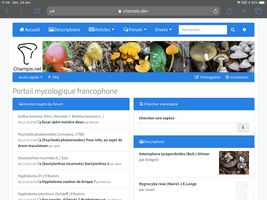Expand the Accès rapide menu
Screen dimensions: 267x200
click(30, 77)
